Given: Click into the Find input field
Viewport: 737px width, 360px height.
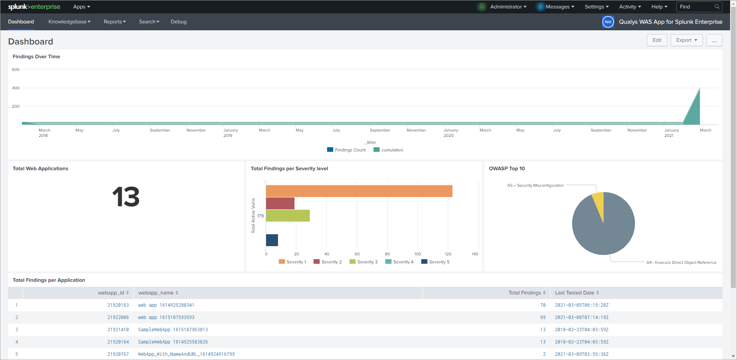Looking at the screenshot, I should pos(696,7).
